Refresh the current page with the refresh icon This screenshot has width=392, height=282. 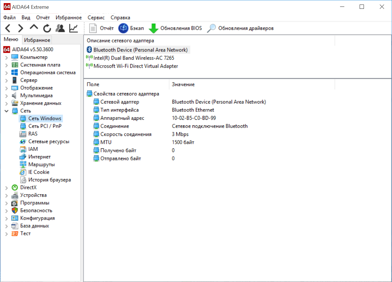click(47, 28)
